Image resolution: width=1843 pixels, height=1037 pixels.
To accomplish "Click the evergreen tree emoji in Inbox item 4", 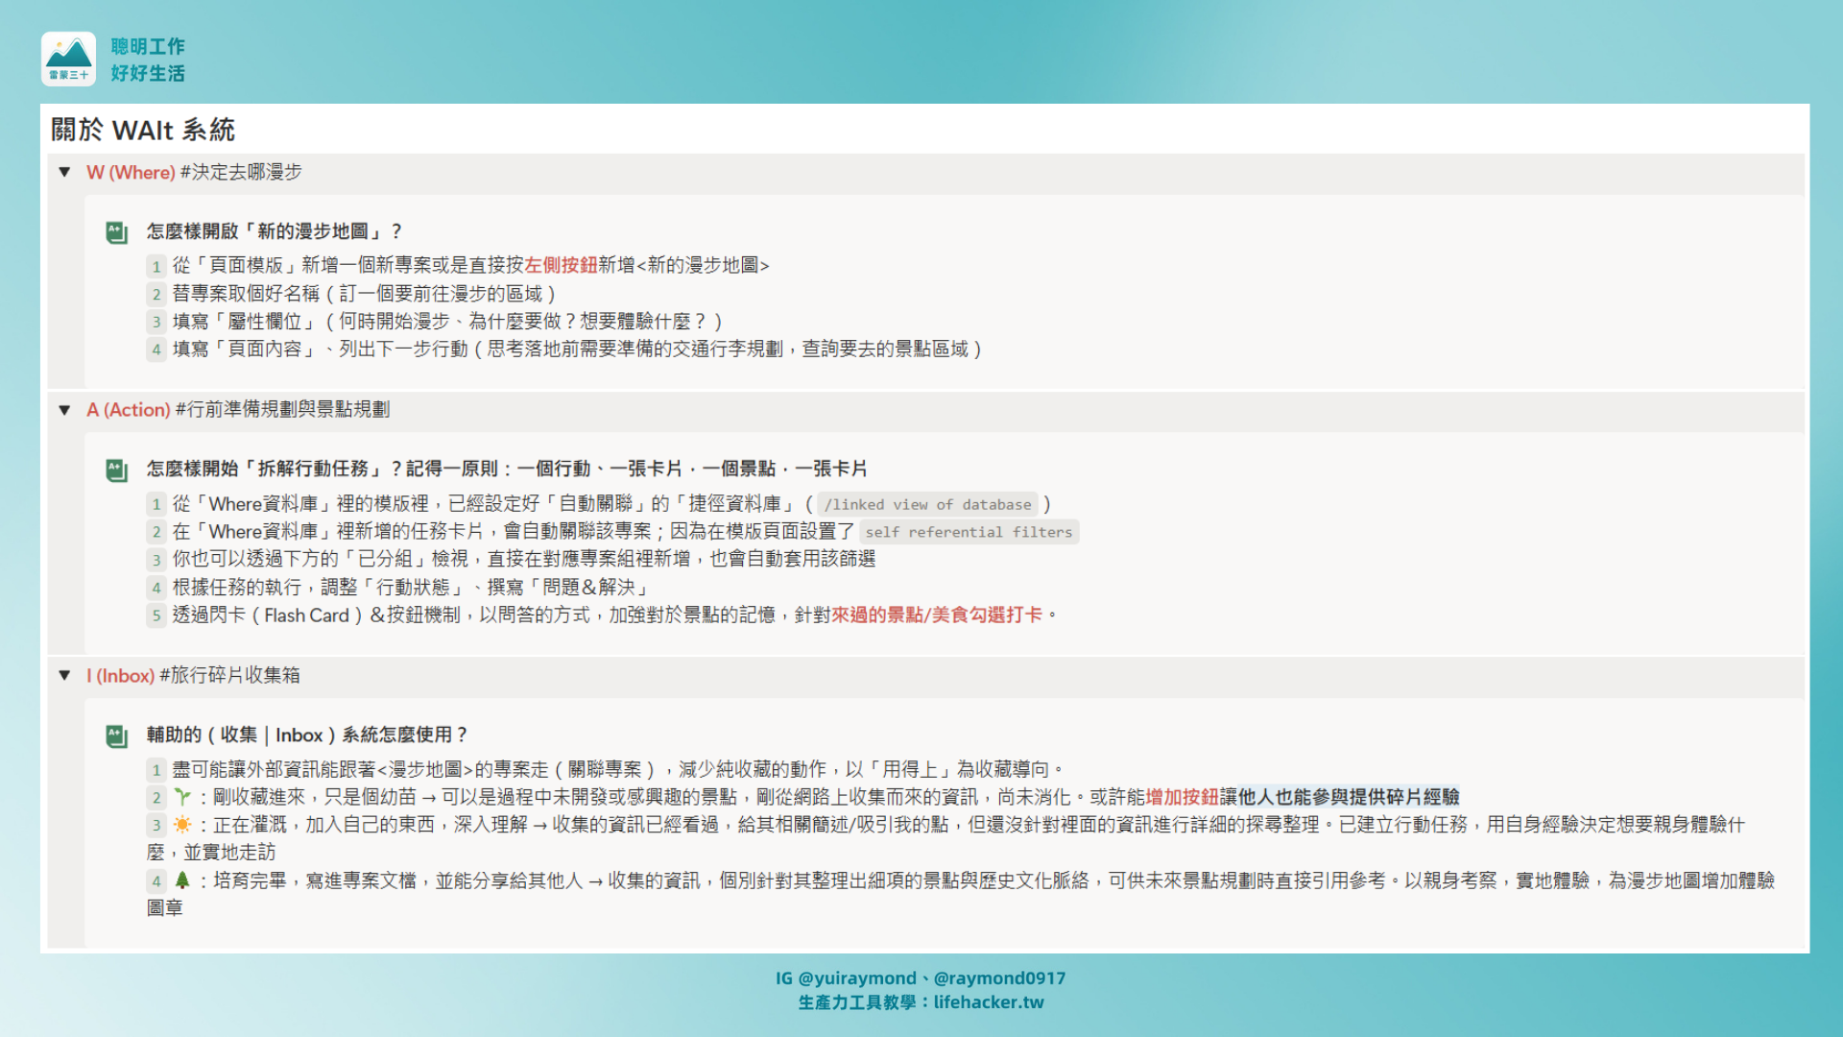I will (182, 880).
